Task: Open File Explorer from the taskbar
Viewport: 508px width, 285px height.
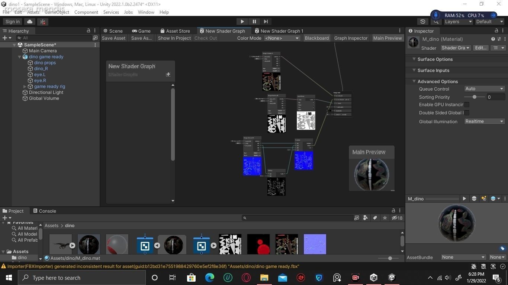Action: click(x=264, y=278)
